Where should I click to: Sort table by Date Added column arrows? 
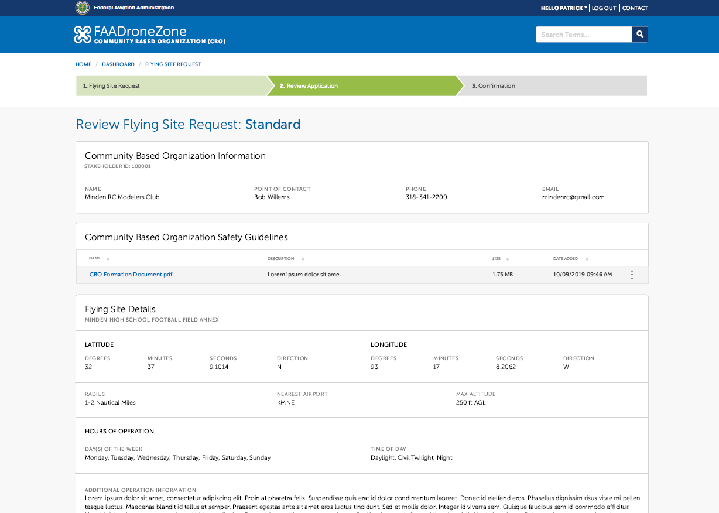click(x=587, y=259)
